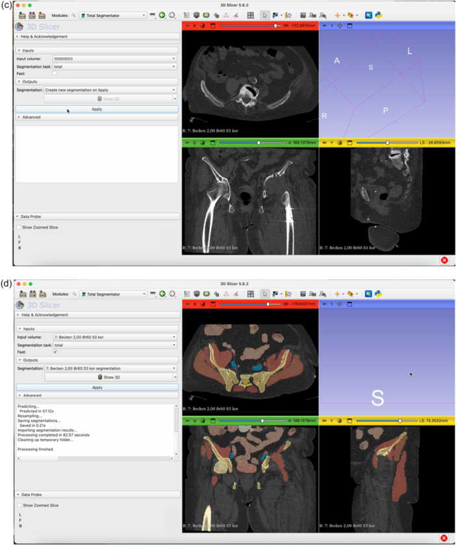Open Input volume dropdown '7: Becken 2,00 Br60 S3 kor'
The image size is (456, 545).
tap(115, 337)
